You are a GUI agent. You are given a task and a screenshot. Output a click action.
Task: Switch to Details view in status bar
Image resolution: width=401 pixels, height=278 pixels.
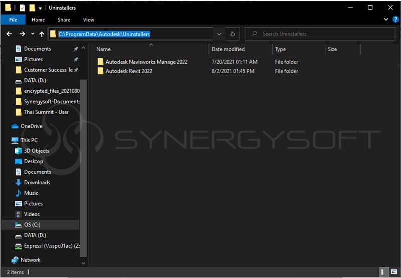coord(384,272)
